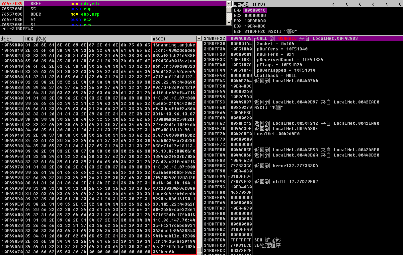Click the disassembly pane scroll-down arrow
This screenshot has width=403, height=255.
(x=229, y=23)
